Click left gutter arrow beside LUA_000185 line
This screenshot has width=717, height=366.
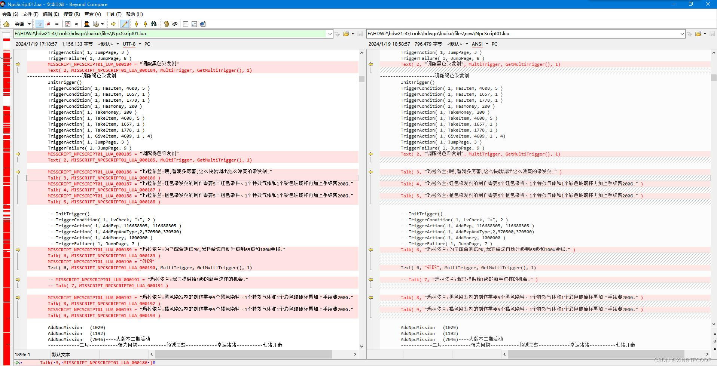[x=18, y=154]
